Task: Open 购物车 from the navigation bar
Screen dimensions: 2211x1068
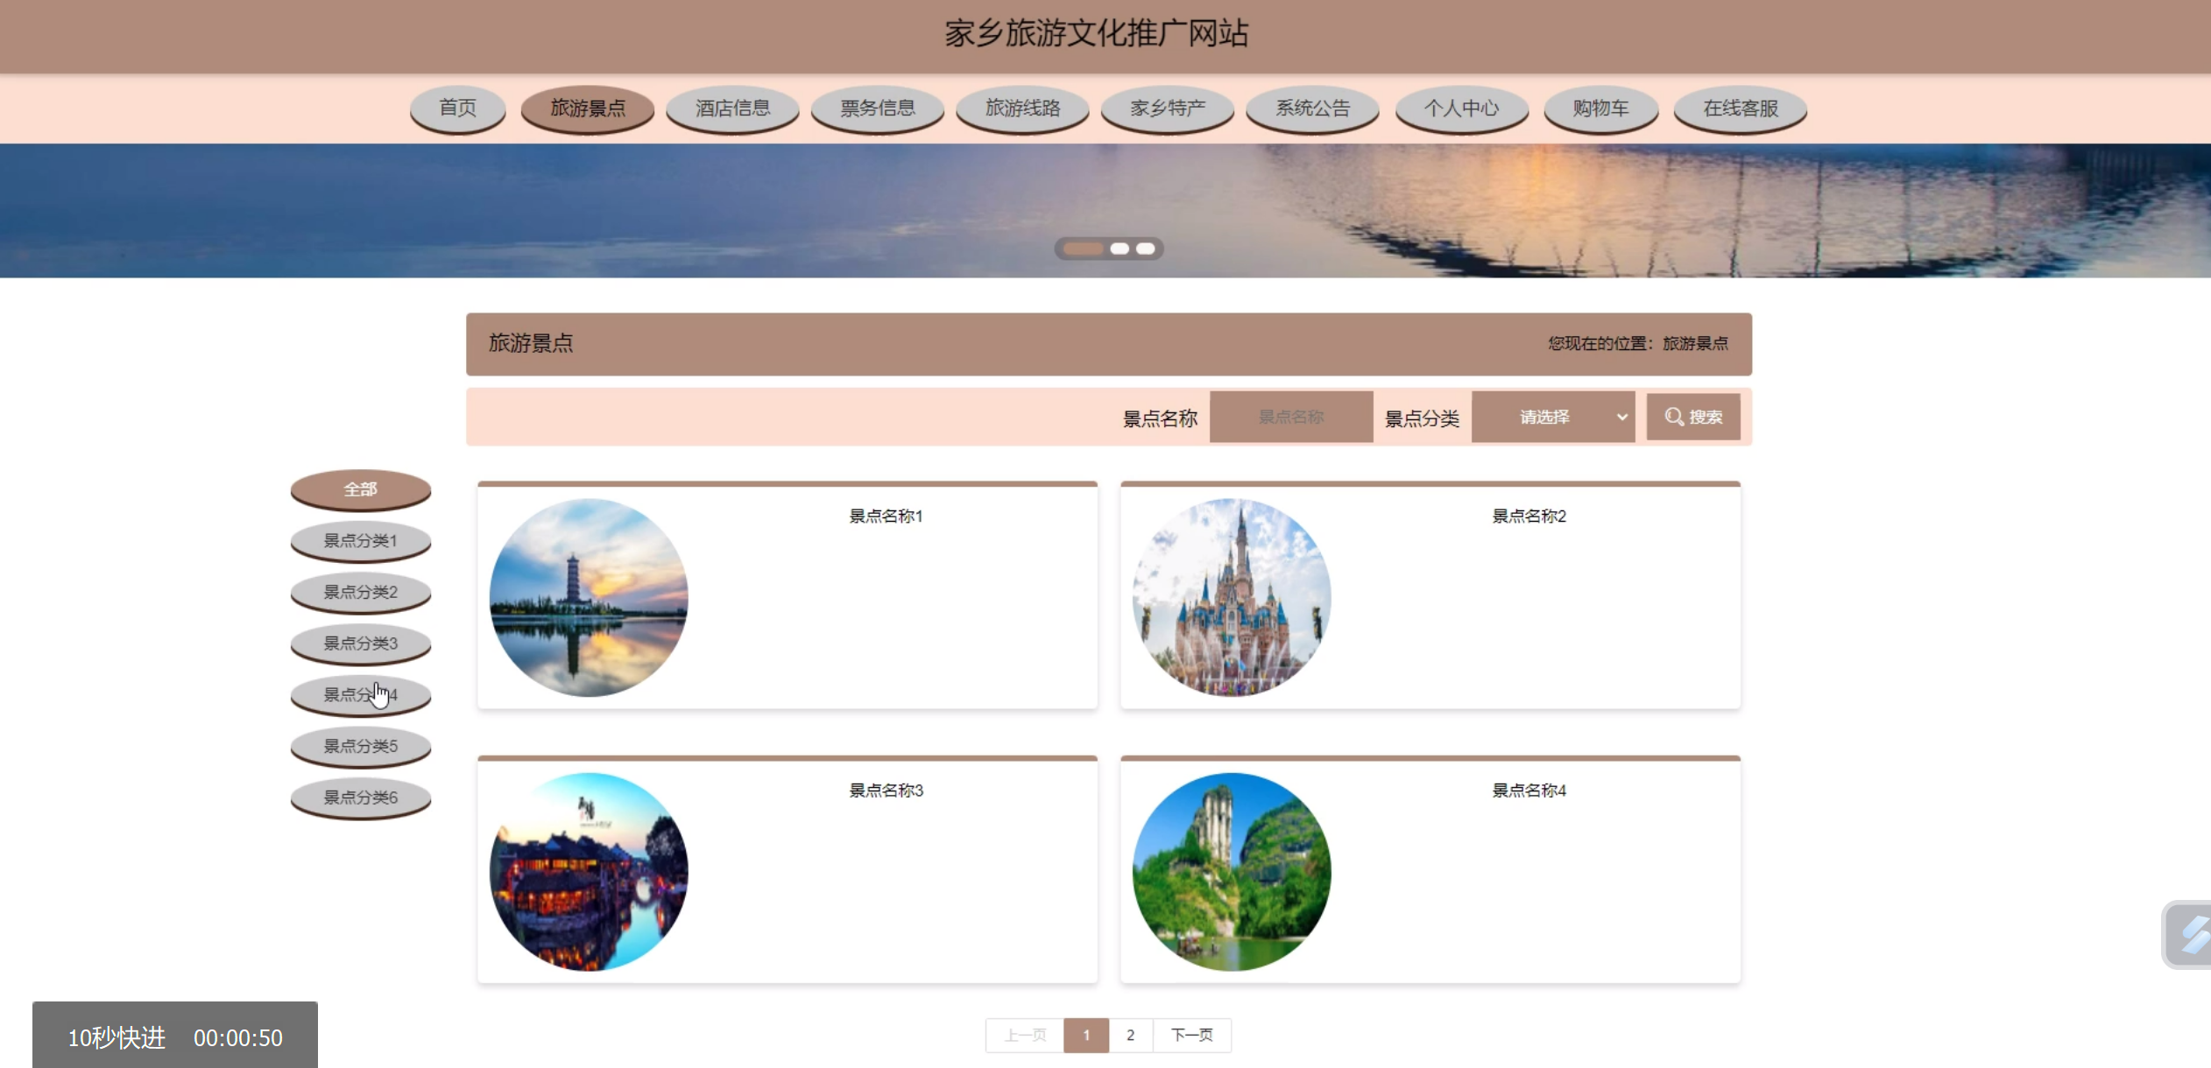Action: 1600,109
